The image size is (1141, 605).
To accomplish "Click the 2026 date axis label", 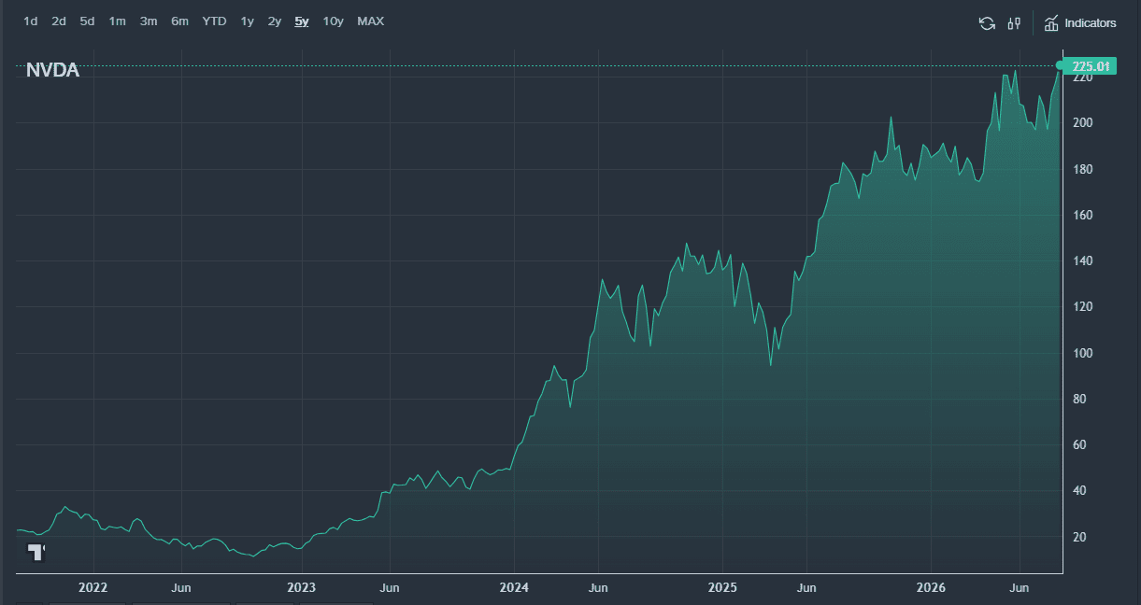I will pyautogui.click(x=932, y=588).
